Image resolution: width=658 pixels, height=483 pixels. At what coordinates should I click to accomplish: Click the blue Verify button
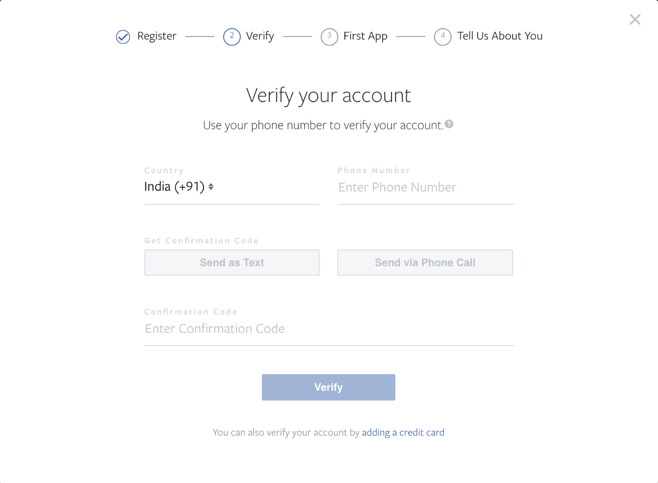[328, 387]
